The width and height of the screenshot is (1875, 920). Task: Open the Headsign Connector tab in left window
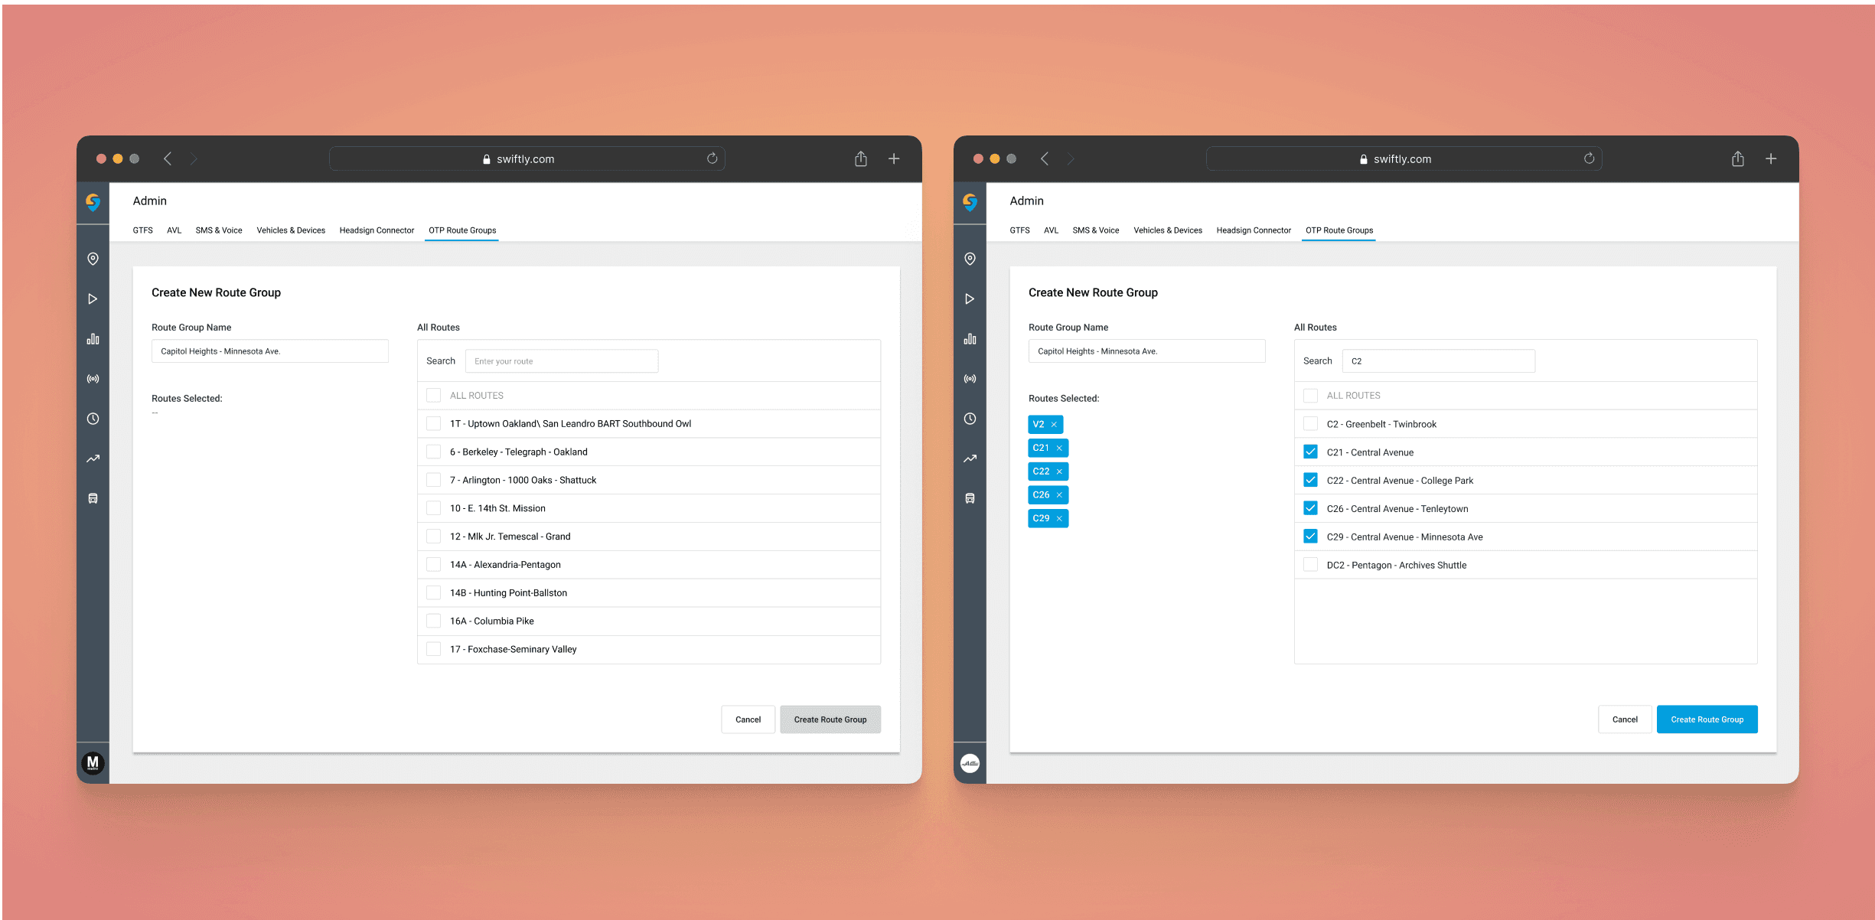377,230
